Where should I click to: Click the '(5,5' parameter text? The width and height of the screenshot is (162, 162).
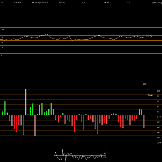click(83, 3)
